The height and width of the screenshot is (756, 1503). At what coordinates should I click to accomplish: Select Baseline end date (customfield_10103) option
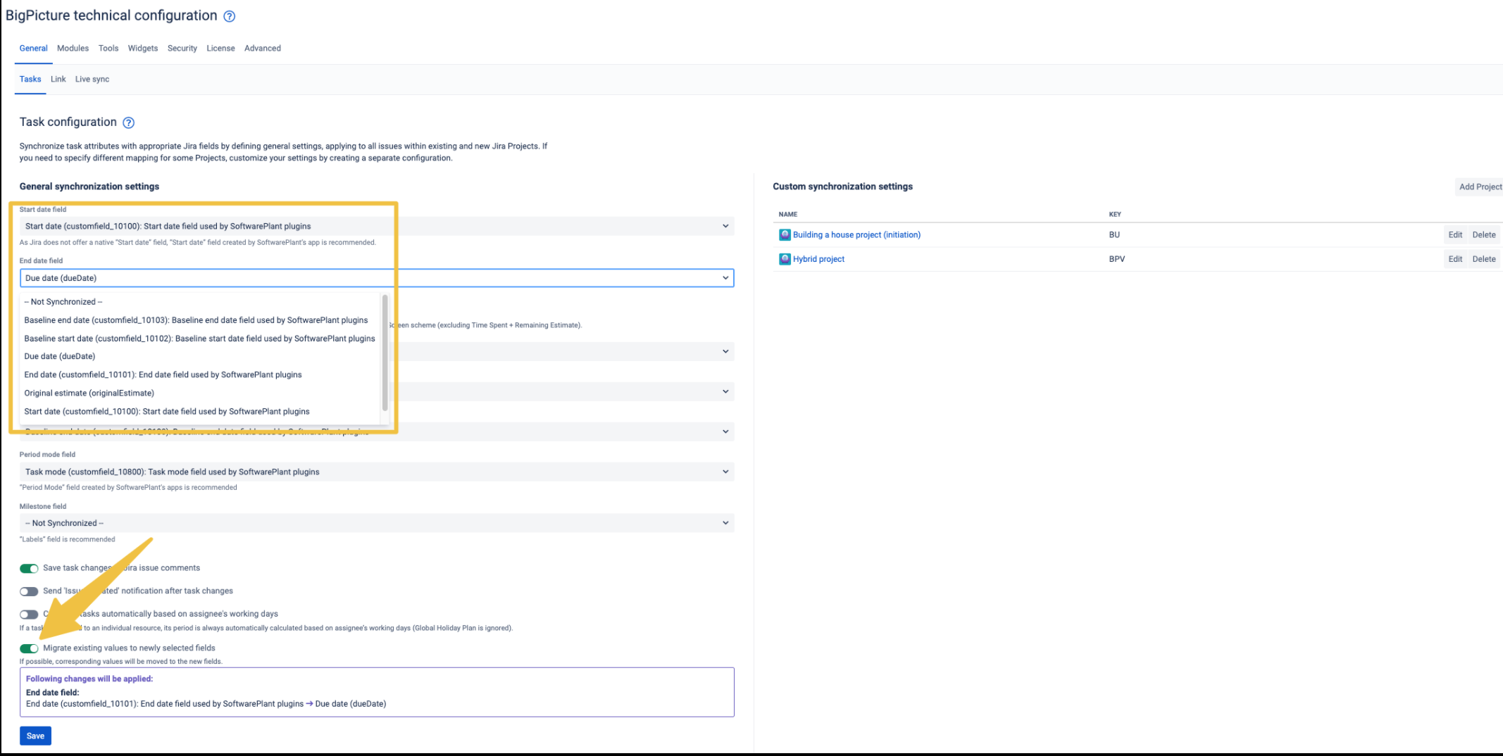[201, 320]
